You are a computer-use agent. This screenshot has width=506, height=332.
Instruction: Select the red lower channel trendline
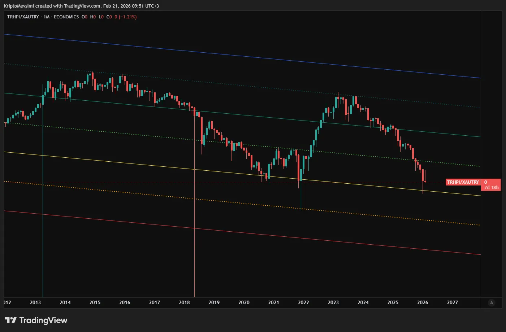(x=242, y=233)
